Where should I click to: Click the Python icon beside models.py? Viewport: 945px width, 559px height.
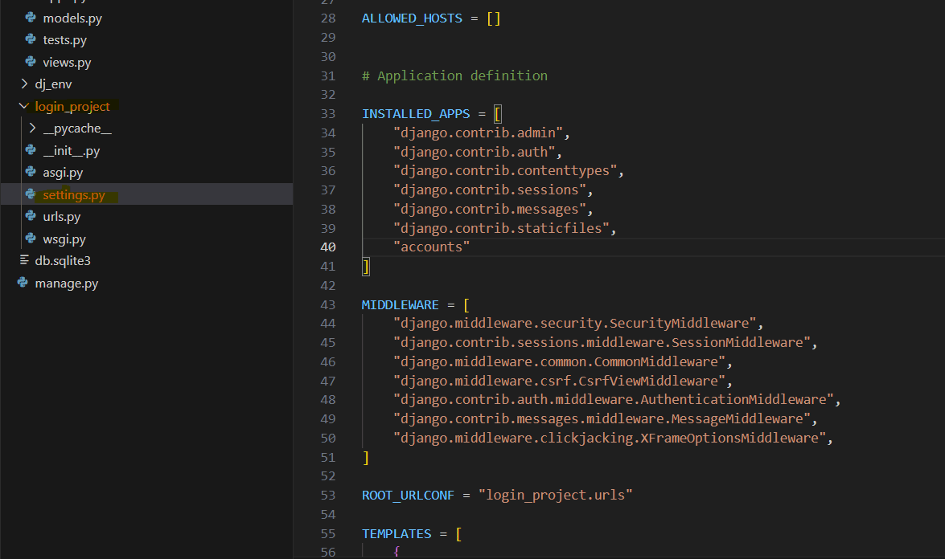pos(31,18)
